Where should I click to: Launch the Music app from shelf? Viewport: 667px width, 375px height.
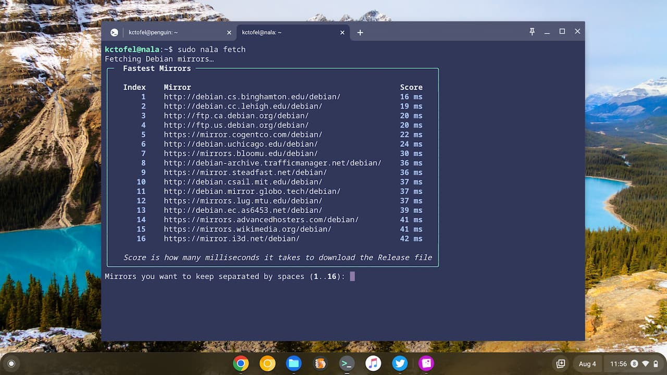(x=373, y=363)
